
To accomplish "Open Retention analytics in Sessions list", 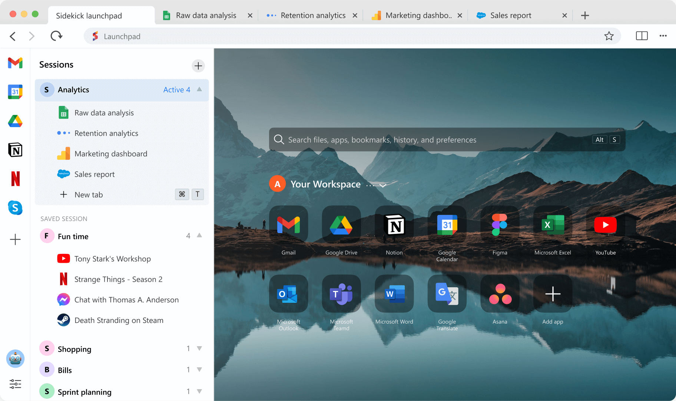I will (x=122, y=133).
